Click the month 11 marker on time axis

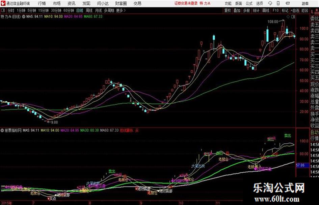[x=218, y=203]
